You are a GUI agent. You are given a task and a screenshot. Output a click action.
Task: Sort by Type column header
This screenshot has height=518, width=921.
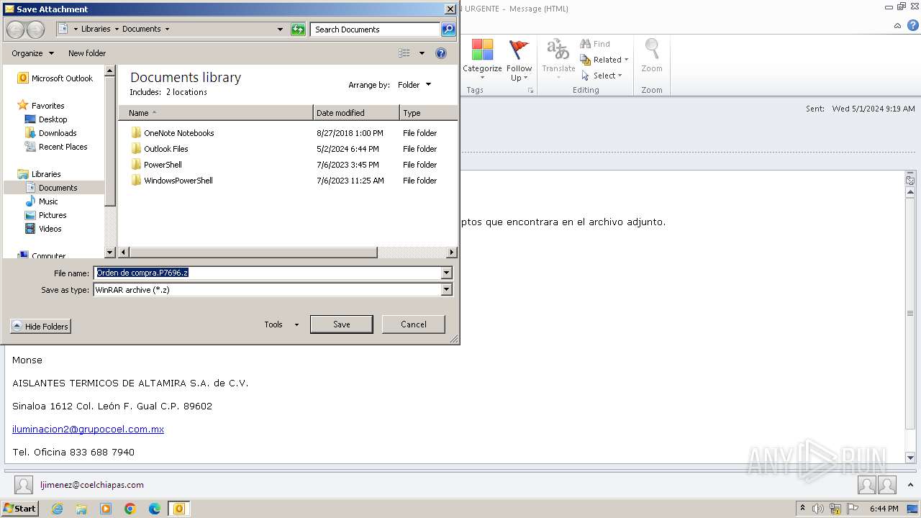(x=428, y=113)
